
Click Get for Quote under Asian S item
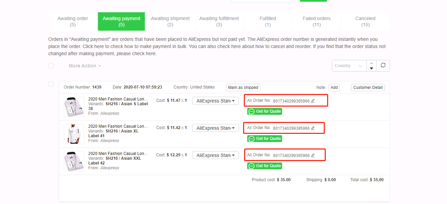tap(265, 111)
